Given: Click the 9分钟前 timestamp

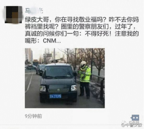Looking at the screenshot, I should (34, 116).
